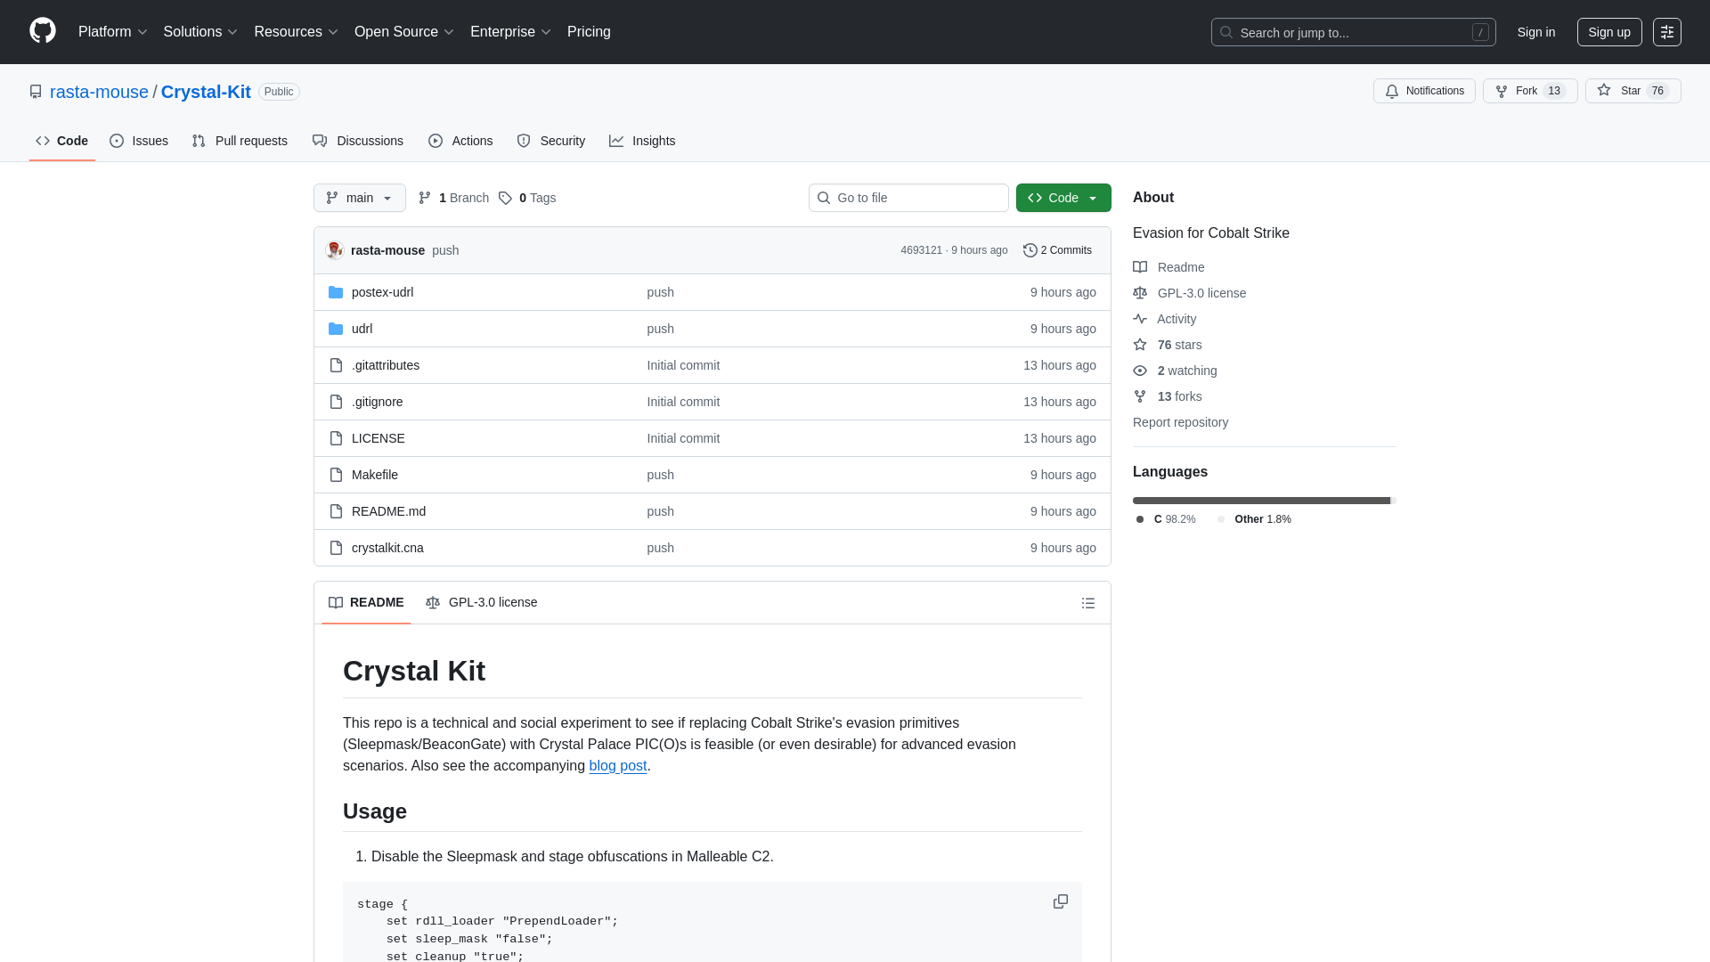1710x962 pixels.
Task: Open the postex-udrl folder
Action: pos(382,292)
